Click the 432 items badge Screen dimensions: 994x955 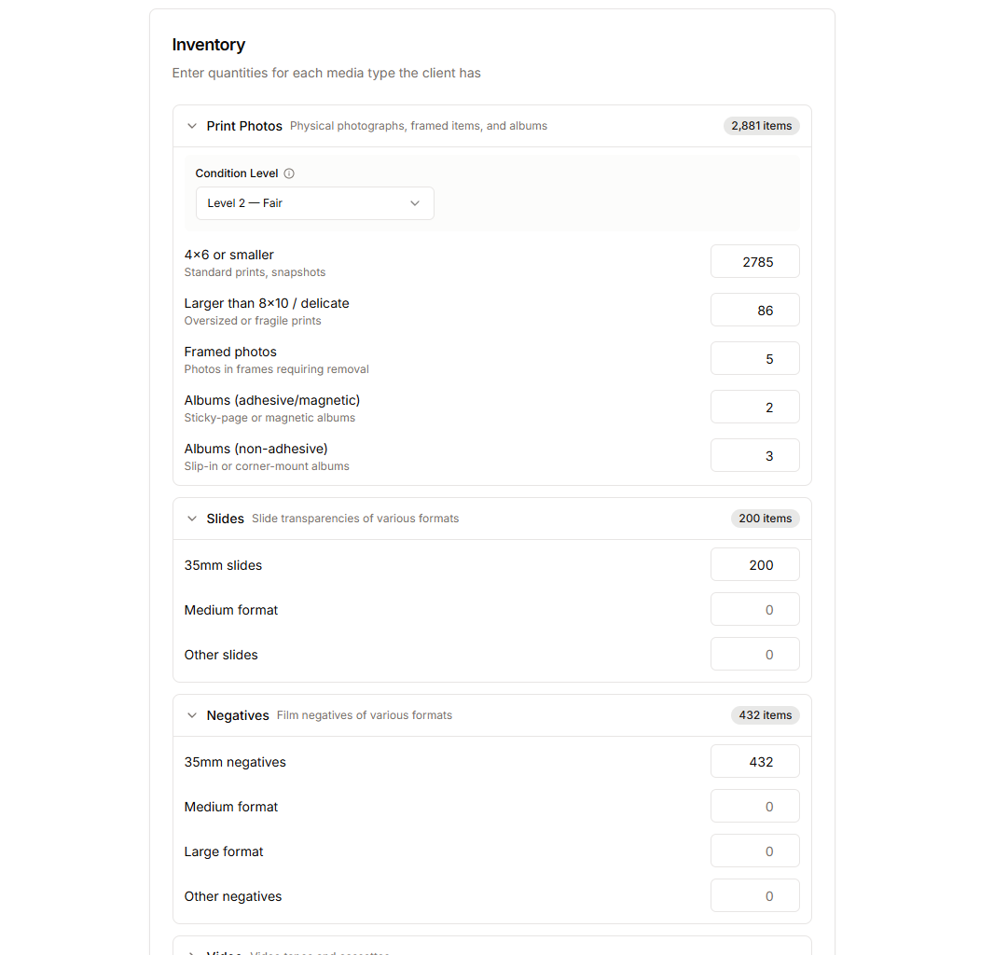click(765, 715)
